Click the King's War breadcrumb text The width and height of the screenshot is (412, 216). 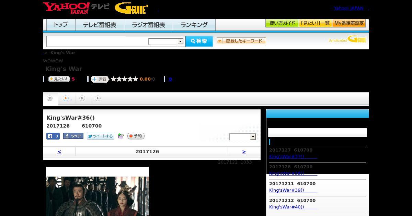[x=63, y=53]
